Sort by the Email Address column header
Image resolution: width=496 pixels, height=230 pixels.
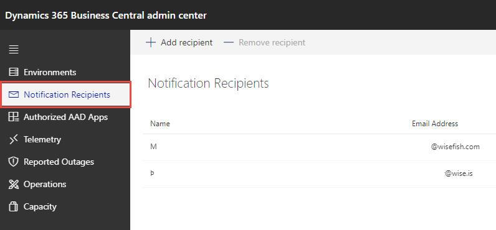(x=435, y=124)
